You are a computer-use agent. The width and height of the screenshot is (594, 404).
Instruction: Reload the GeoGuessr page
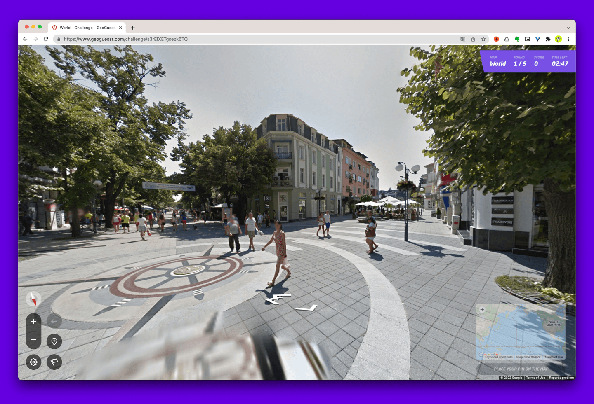pyautogui.click(x=46, y=39)
